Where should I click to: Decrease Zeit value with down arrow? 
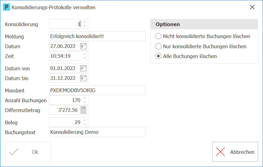coord(85,58)
